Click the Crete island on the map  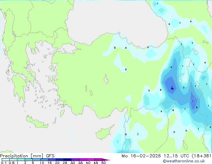(x=37, y=122)
